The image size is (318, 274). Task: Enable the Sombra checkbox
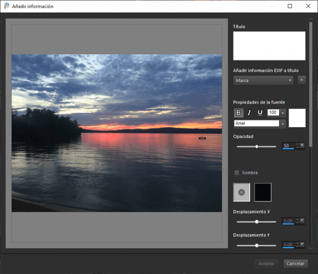(x=236, y=172)
